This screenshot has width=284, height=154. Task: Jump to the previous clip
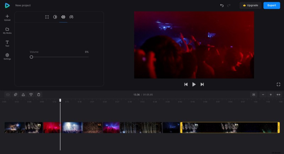pyautogui.click(x=186, y=84)
